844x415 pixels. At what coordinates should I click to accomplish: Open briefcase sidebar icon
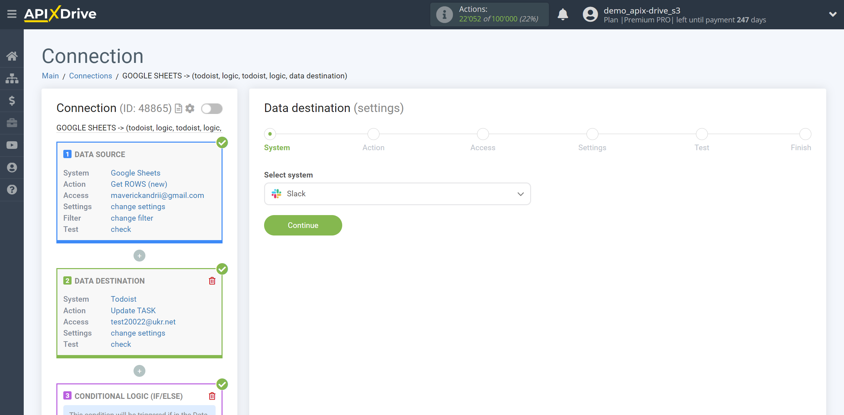tap(12, 123)
